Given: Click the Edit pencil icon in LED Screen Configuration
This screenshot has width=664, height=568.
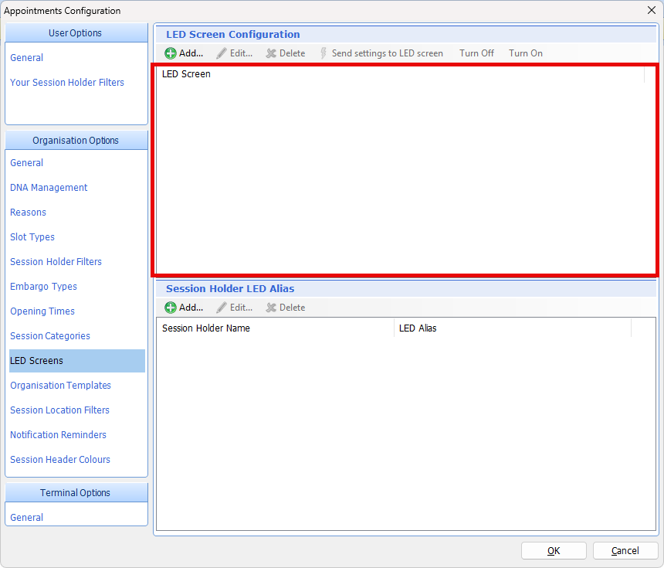Looking at the screenshot, I should pos(222,53).
